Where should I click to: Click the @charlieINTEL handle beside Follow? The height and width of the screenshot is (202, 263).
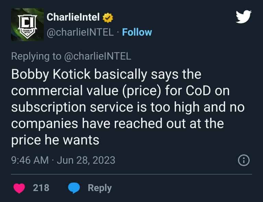(80, 32)
